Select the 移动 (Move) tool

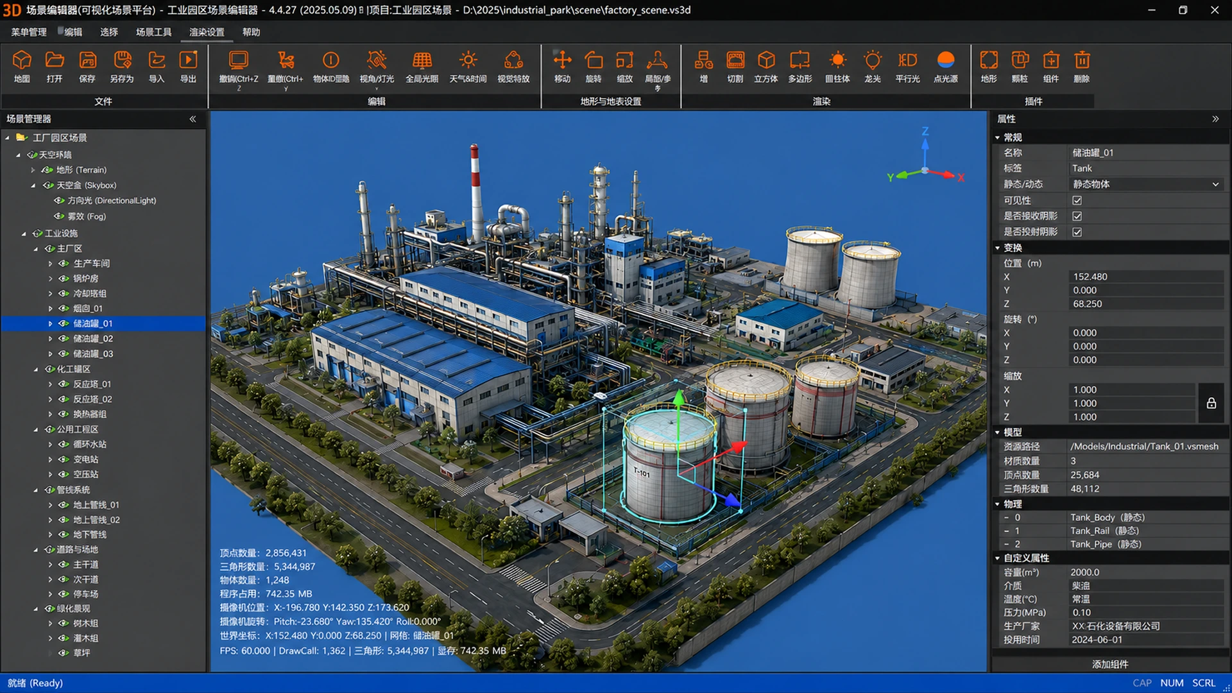[562, 60]
